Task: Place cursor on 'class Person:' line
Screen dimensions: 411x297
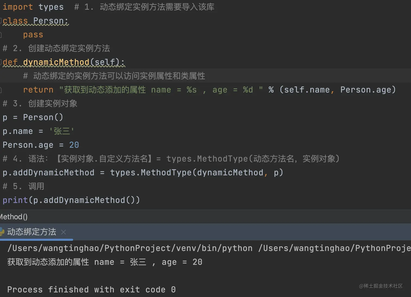Action: point(36,21)
